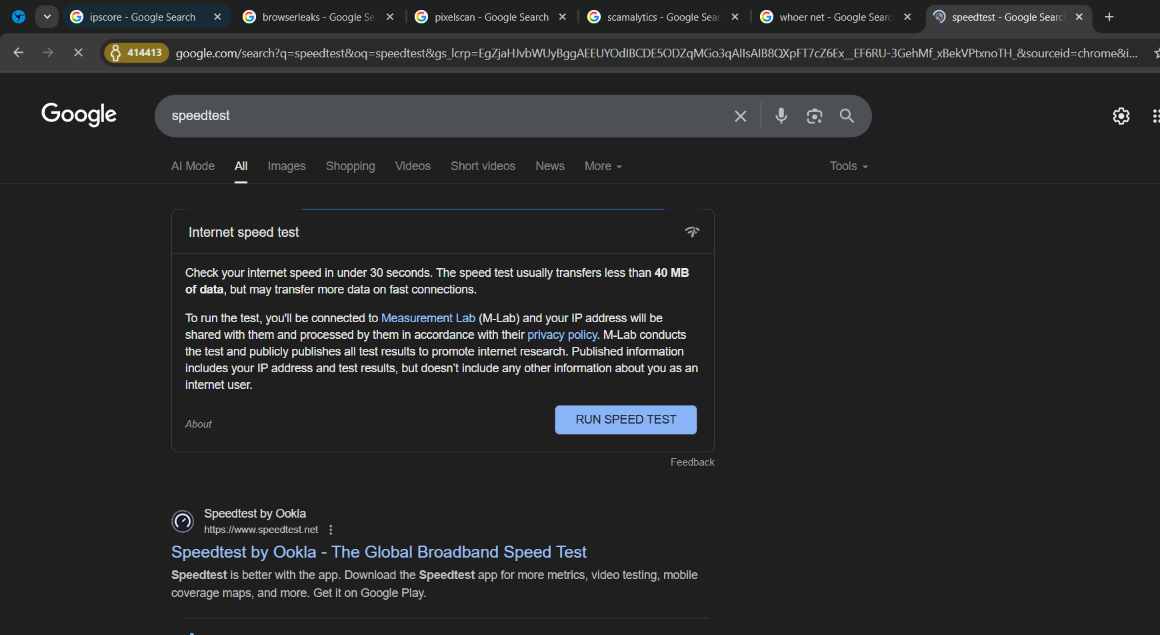Screen dimensions: 1160x635
Task: Click the magnifier search icon
Action: [847, 116]
